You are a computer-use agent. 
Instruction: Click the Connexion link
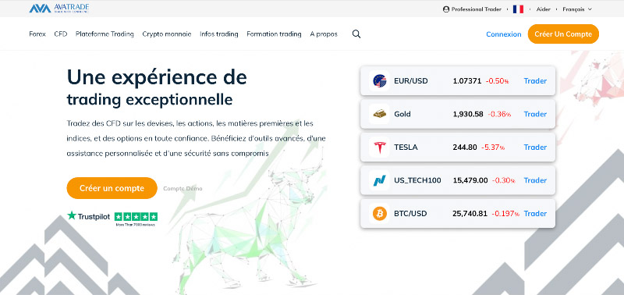(503, 34)
